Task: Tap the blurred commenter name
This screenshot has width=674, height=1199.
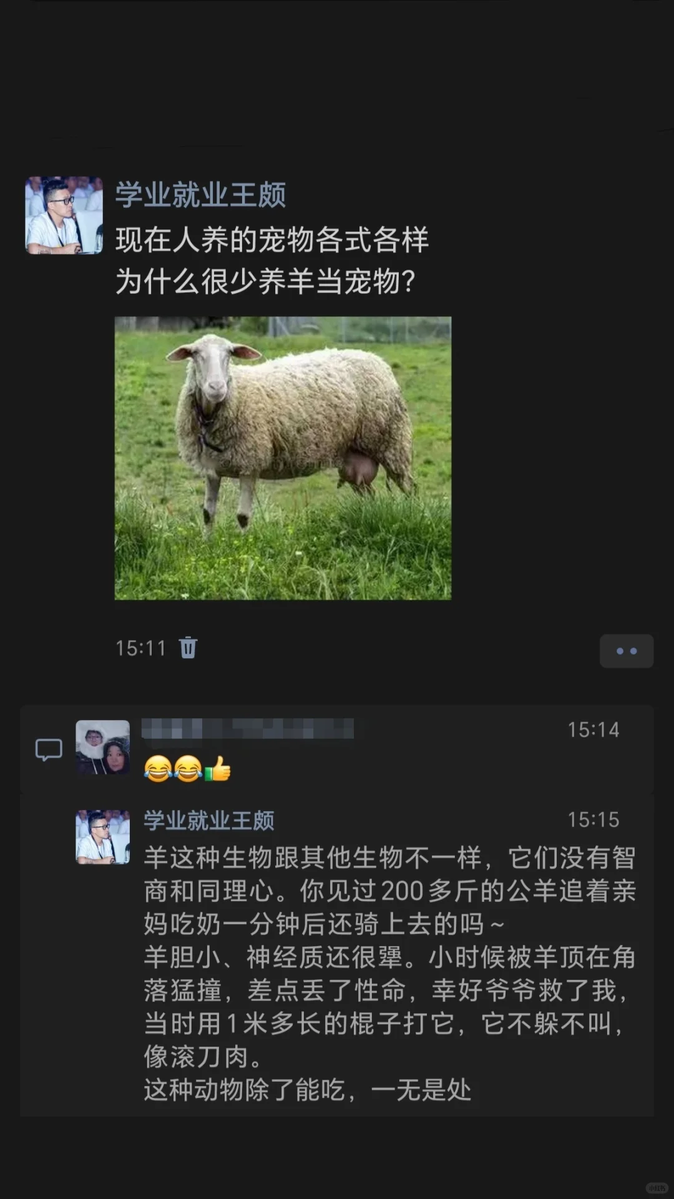Action: [248, 729]
